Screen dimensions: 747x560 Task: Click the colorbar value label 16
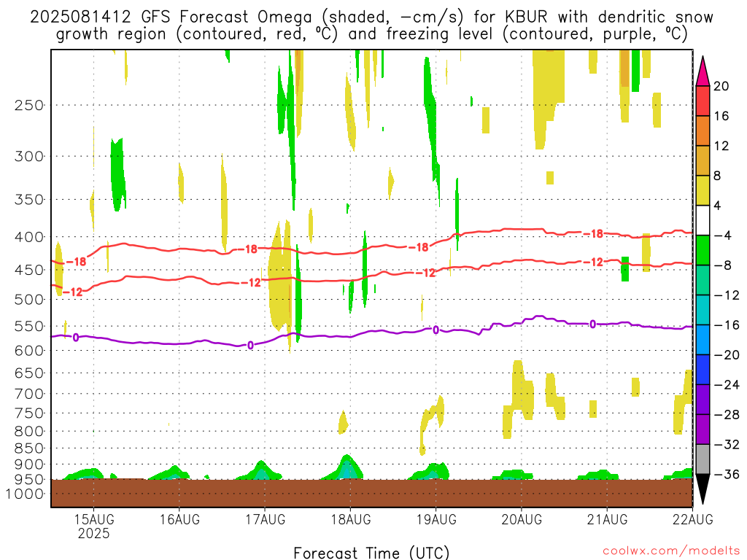coord(721,116)
